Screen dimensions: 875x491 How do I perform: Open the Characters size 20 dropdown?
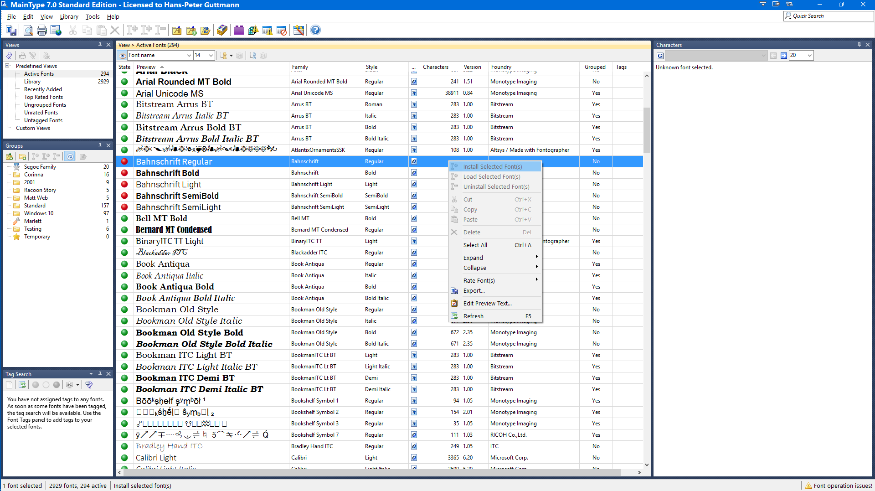[809, 56]
